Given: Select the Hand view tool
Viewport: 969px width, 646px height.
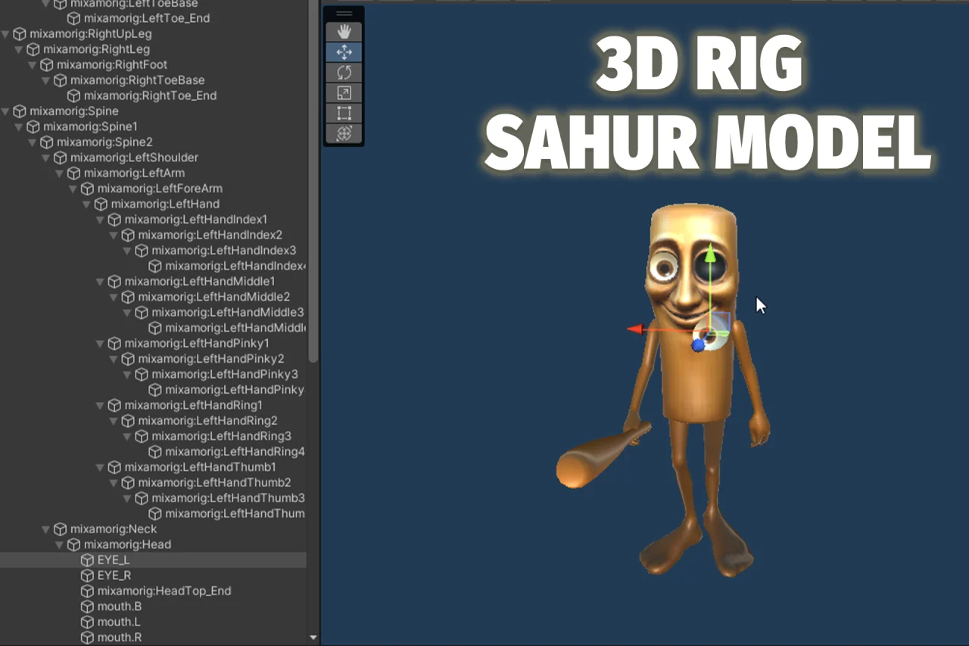Looking at the screenshot, I should coord(344,32).
